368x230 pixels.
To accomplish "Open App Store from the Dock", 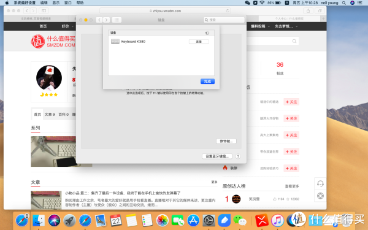I will (x=193, y=220).
